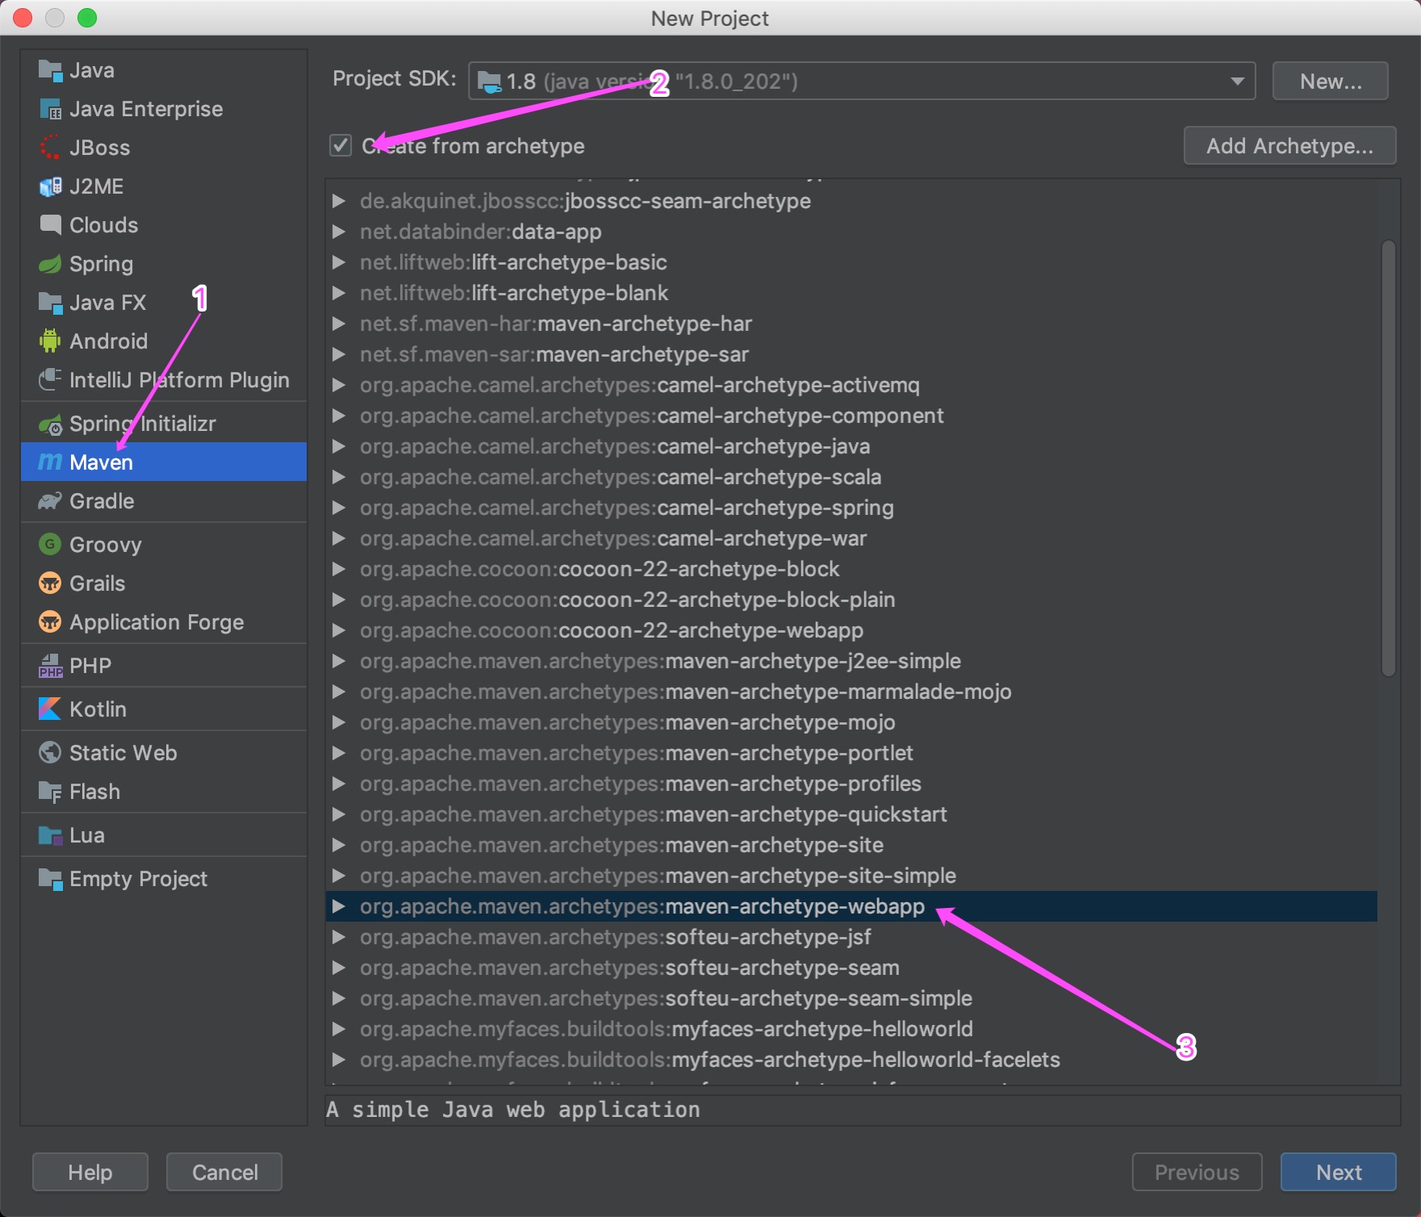This screenshot has height=1217, width=1421.
Task: Expand net.databinder:data-app node
Action: pos(339,232)
